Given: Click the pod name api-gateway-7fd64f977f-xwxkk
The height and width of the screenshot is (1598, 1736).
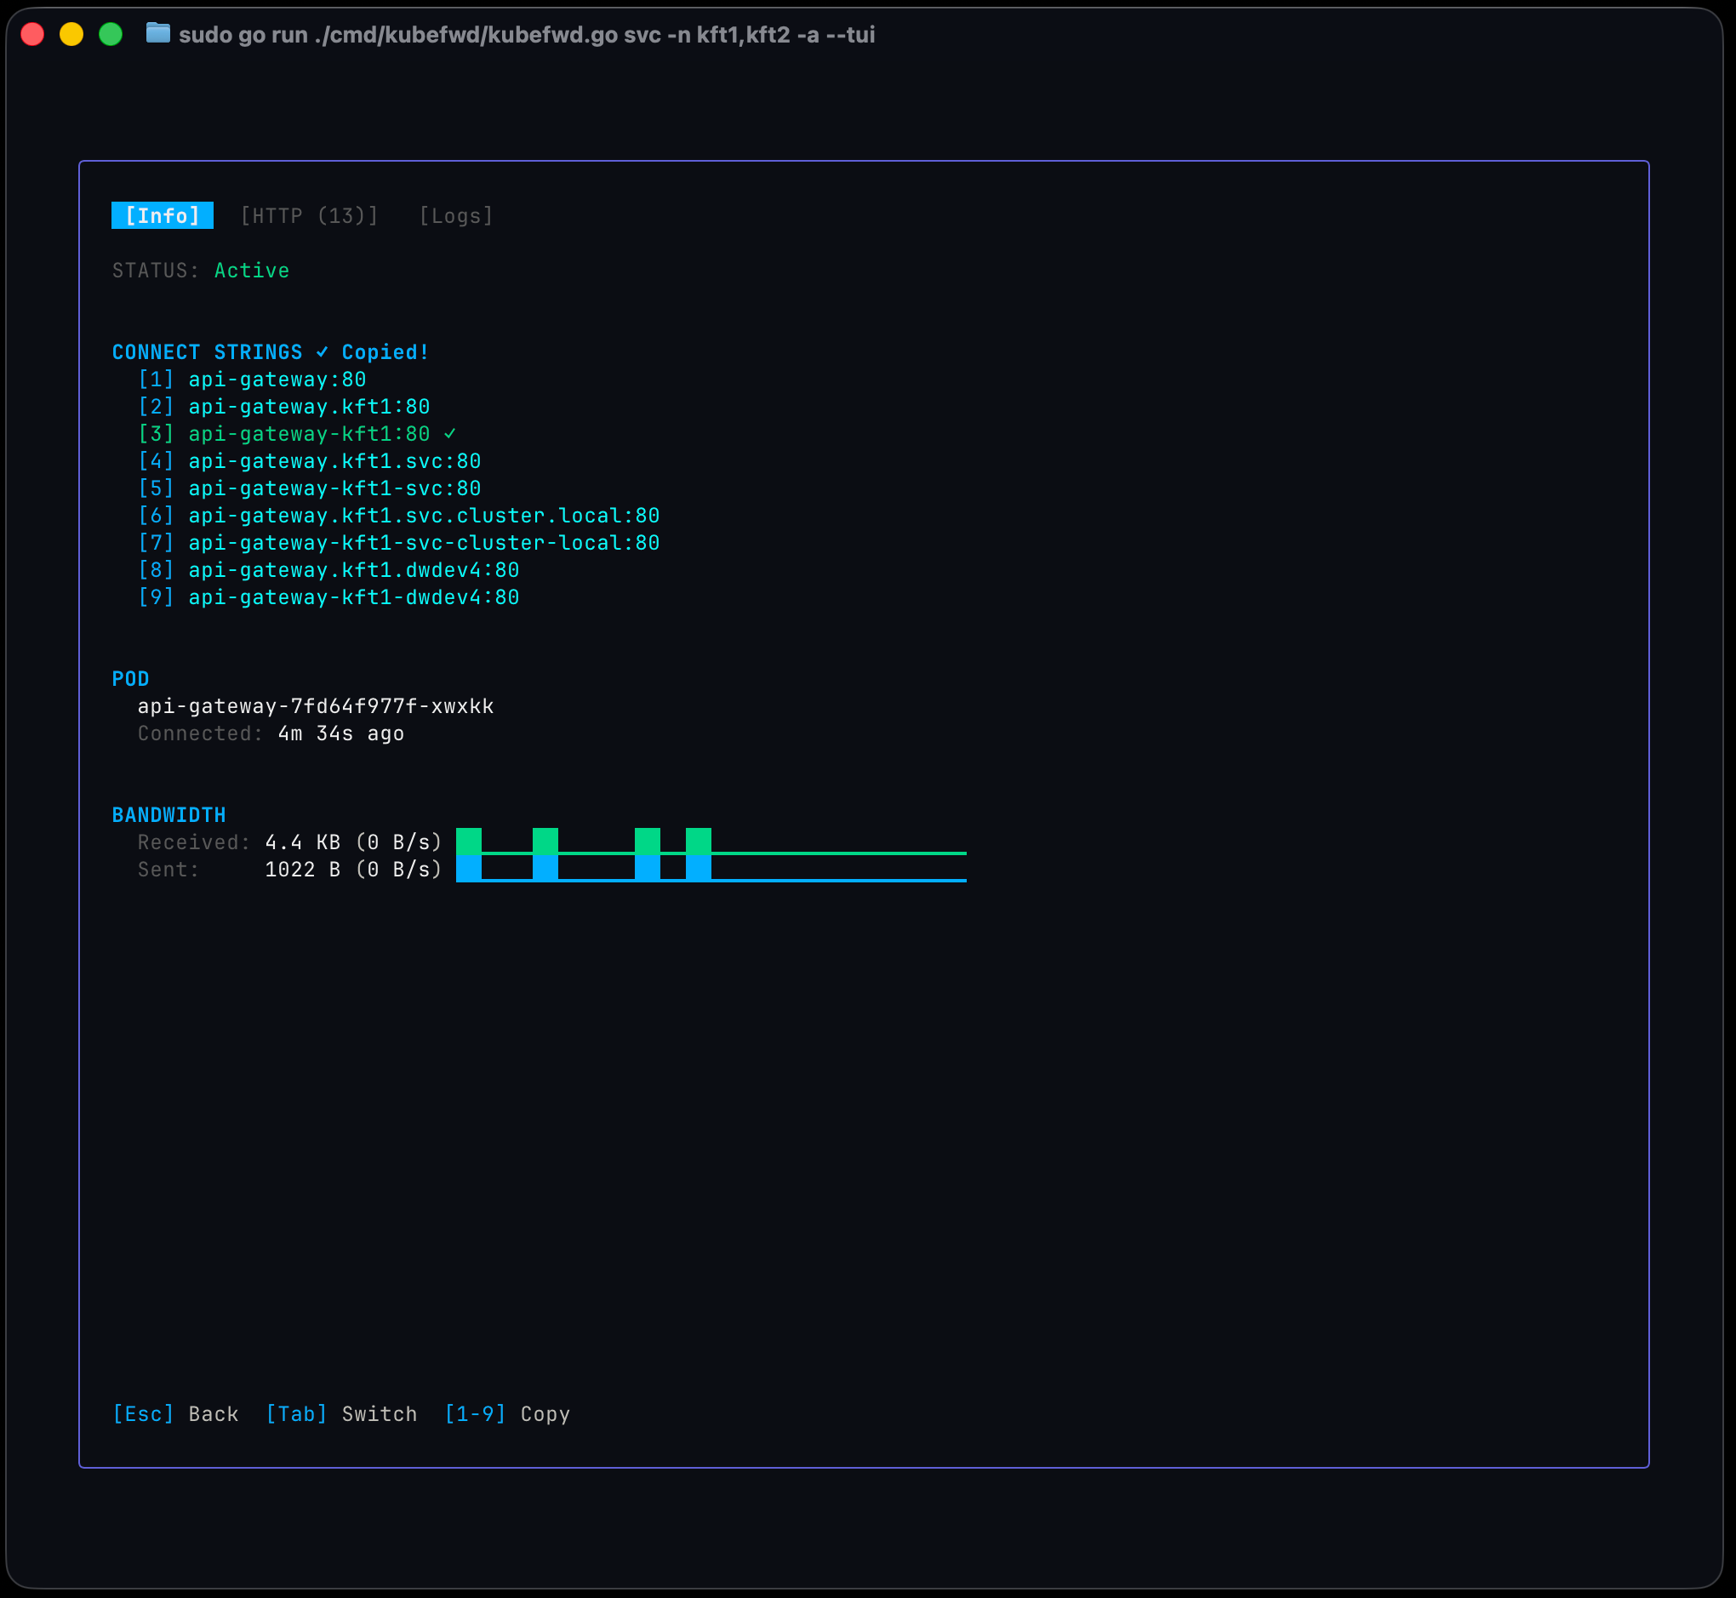Looking at the screenshot, I should point(316,706).
